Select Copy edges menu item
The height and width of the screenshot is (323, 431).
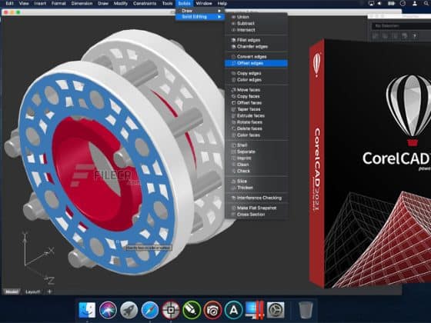tap(256, 73)
